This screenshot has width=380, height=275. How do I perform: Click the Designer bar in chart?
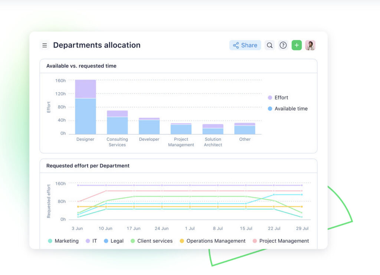tap(86, 107)
